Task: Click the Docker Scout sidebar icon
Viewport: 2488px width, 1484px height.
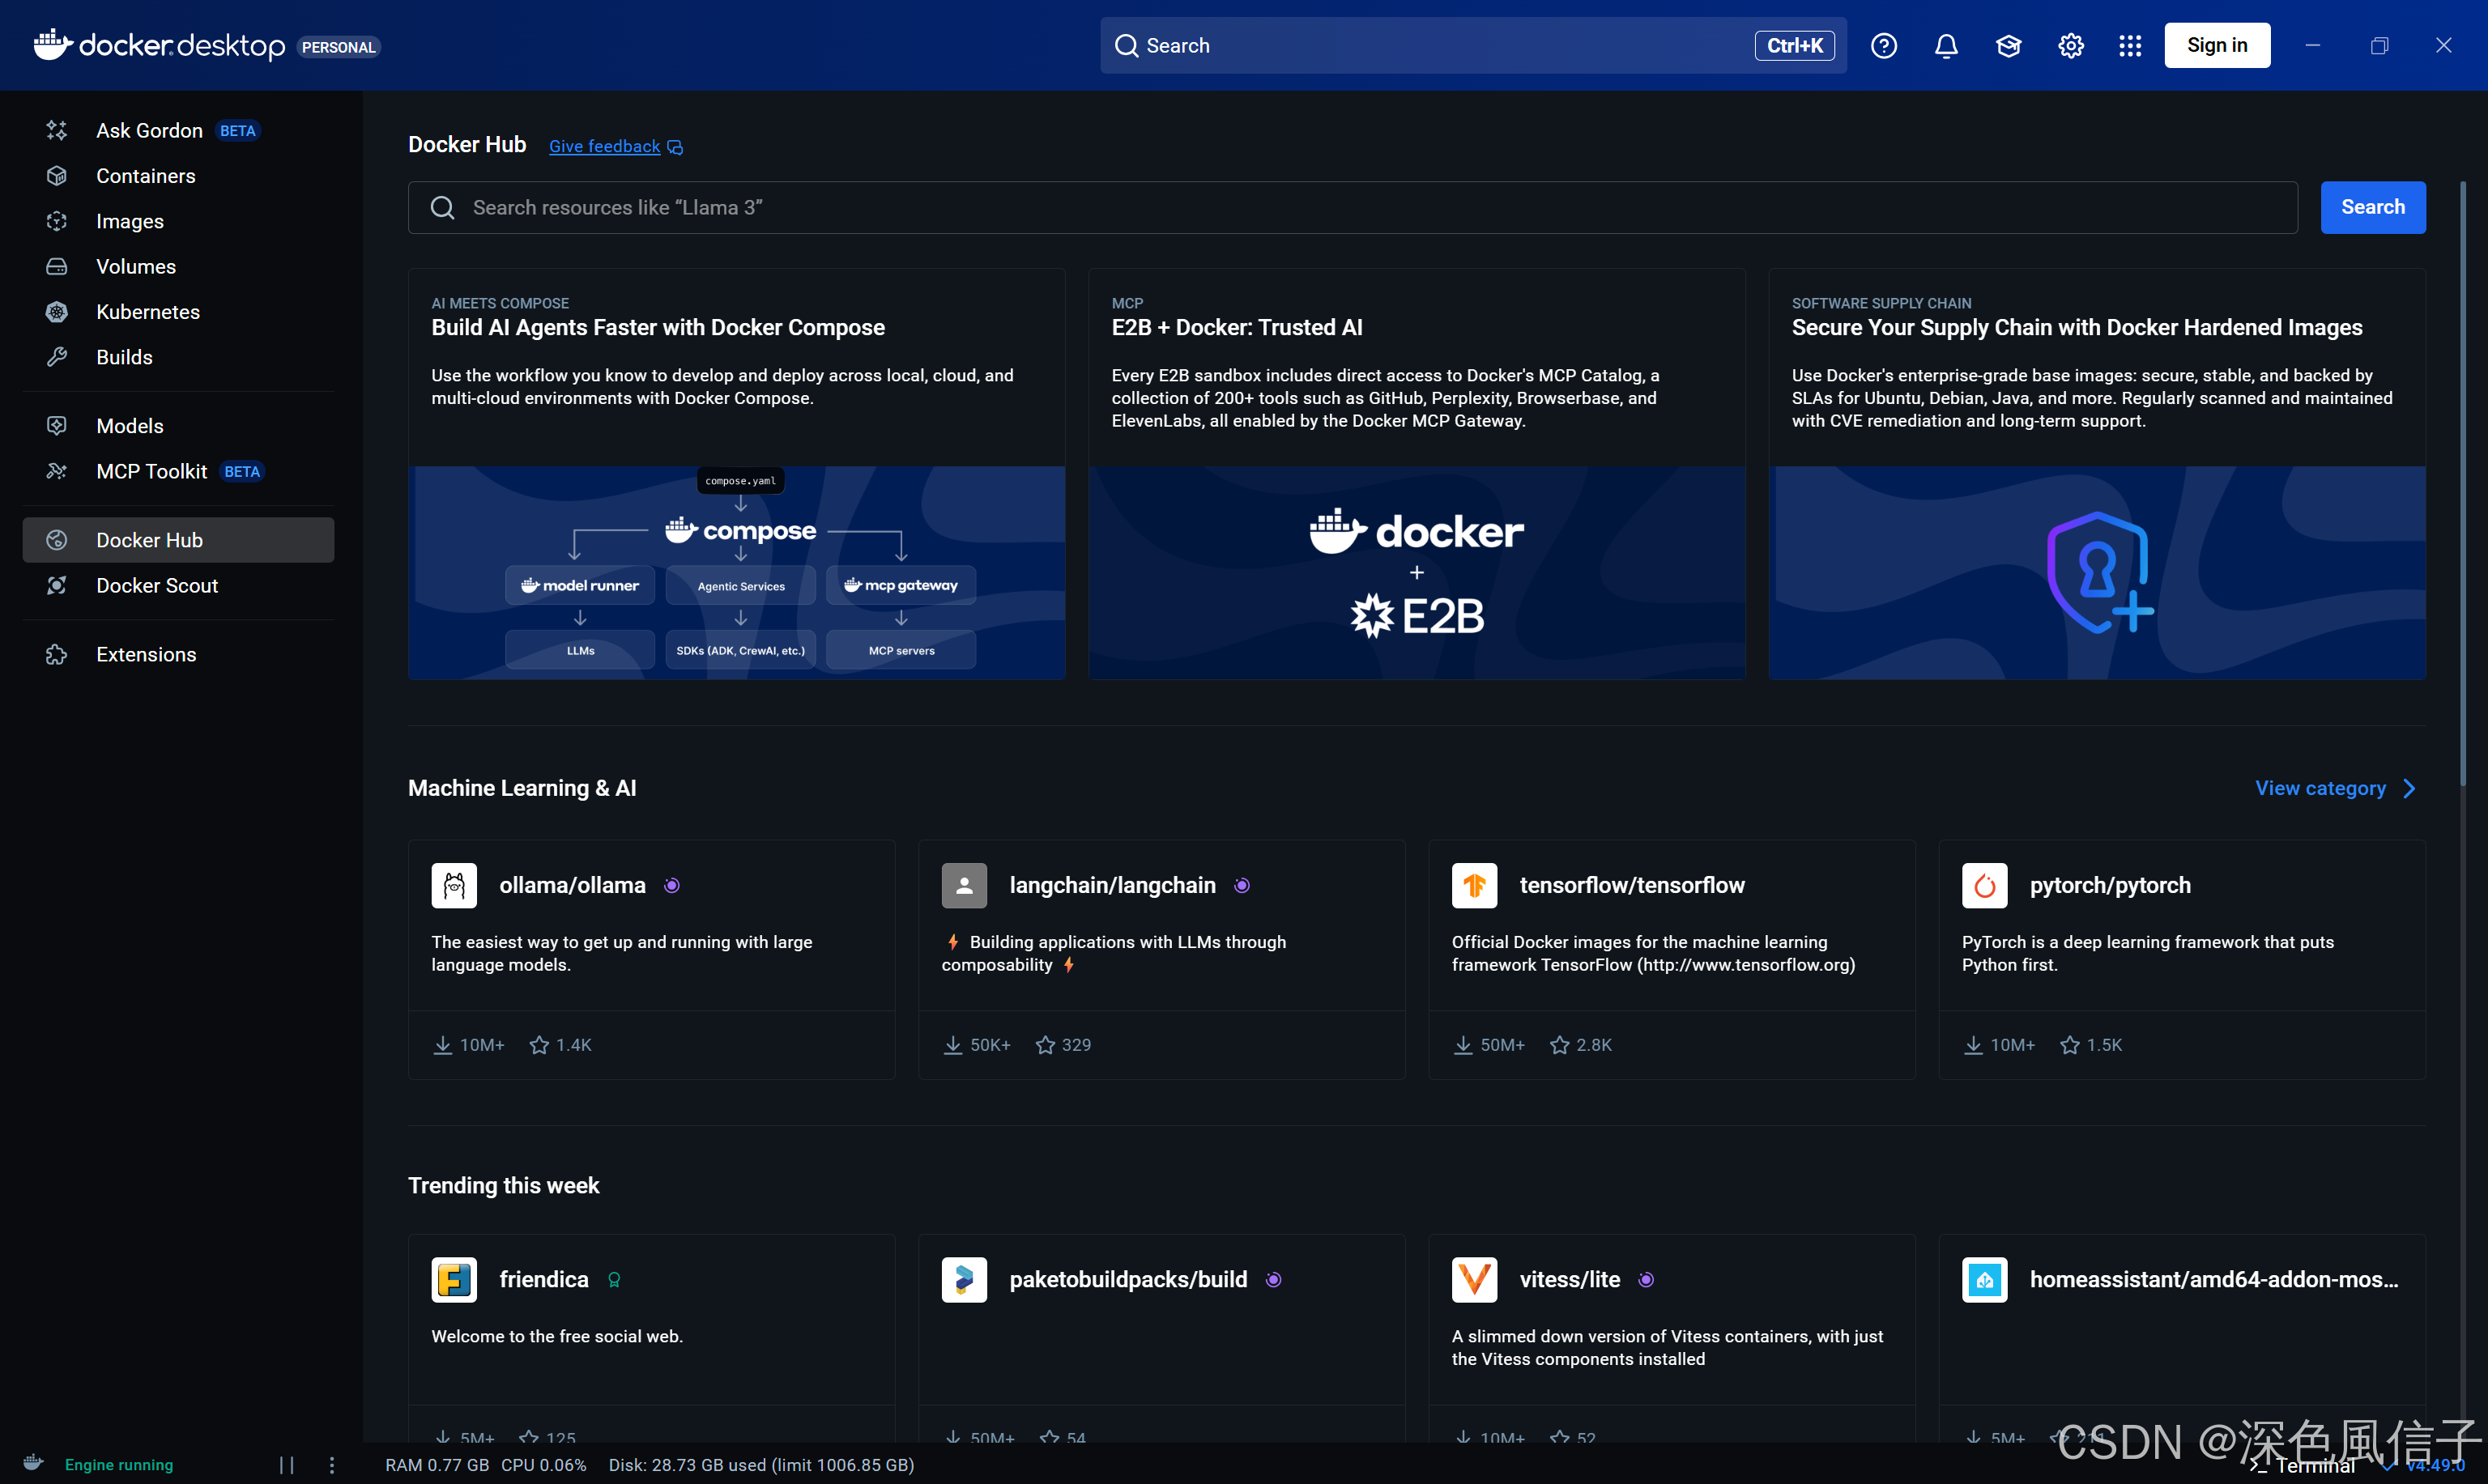Action: pyautogui.click(x=57, y=585)
